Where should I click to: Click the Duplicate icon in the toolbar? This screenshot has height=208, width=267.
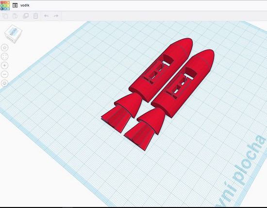click(26, 16)
